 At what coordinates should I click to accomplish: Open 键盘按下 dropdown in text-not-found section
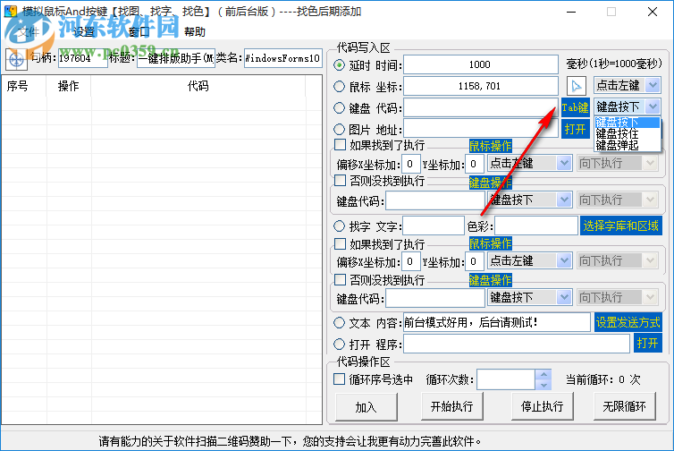click(564, 297)
